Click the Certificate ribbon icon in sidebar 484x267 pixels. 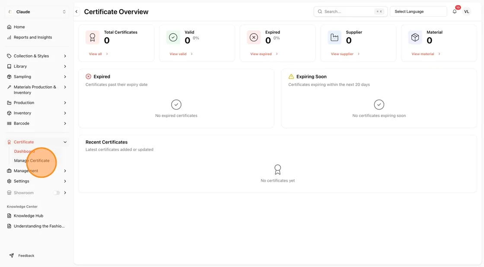pyautogui.click(x=9, y=142)
